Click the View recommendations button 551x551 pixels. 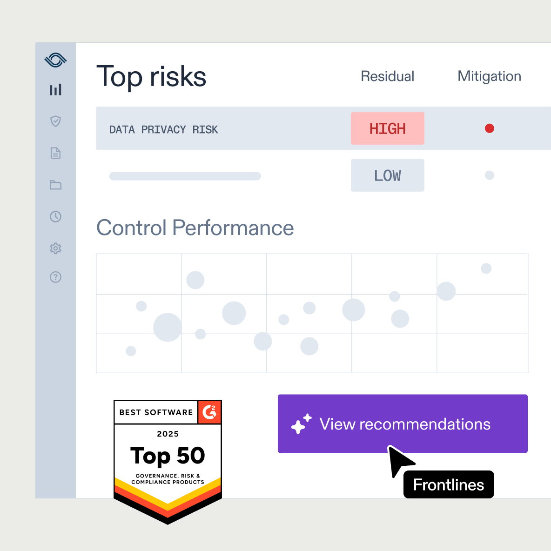[403, 423]
